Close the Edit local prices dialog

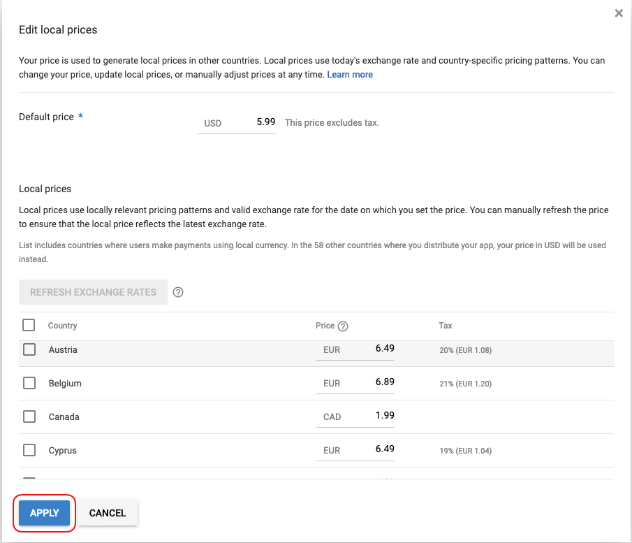[618, 13]
